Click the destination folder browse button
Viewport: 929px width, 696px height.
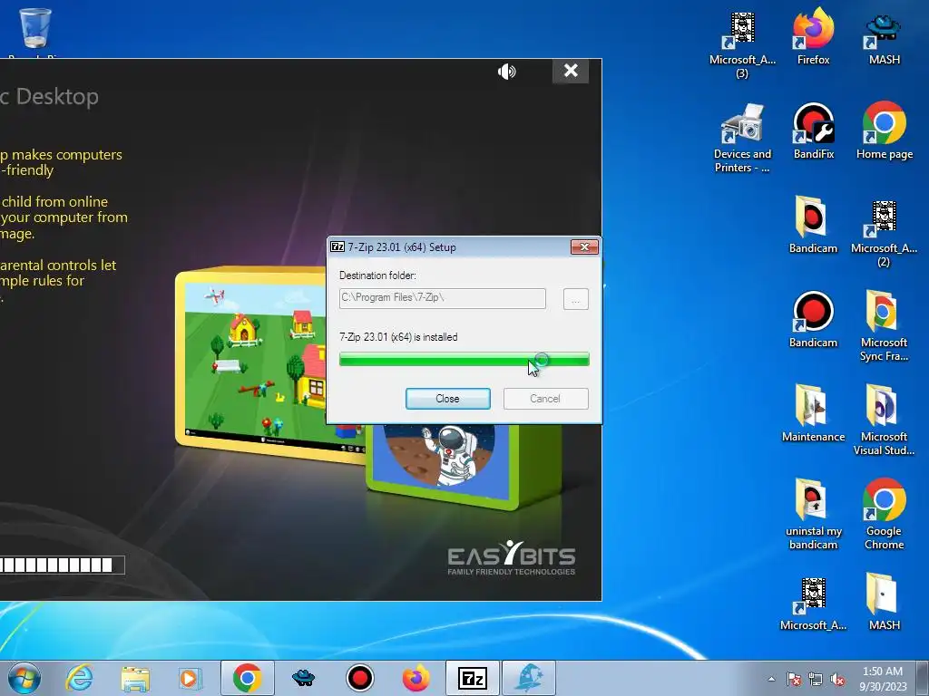click(x=575, y=299)
